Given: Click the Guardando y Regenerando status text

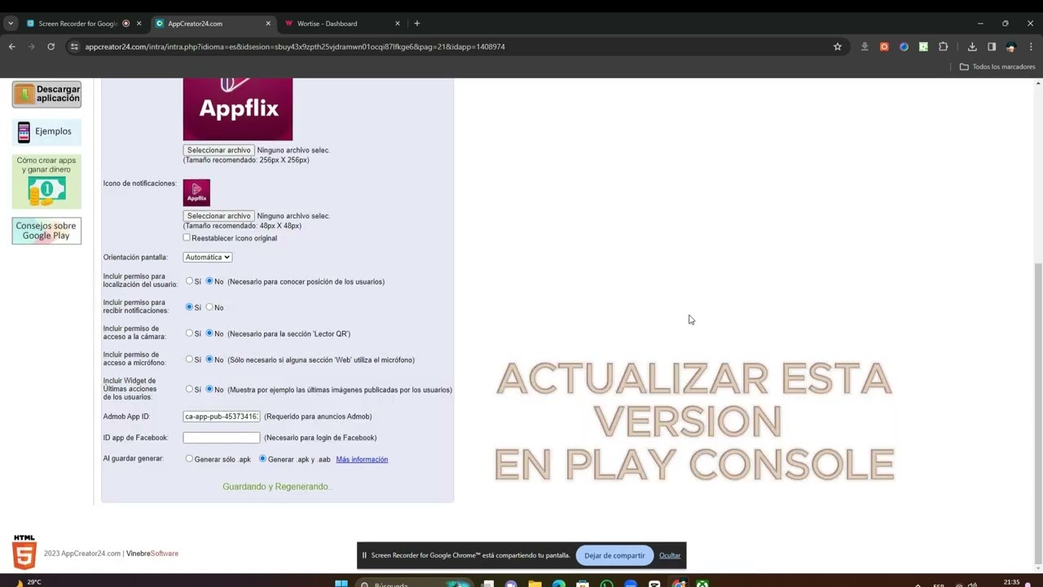Looking at the screenshot, I should click(277, 487).
